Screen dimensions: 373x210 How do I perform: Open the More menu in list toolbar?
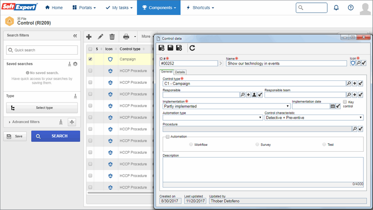[x=147, y=36]
